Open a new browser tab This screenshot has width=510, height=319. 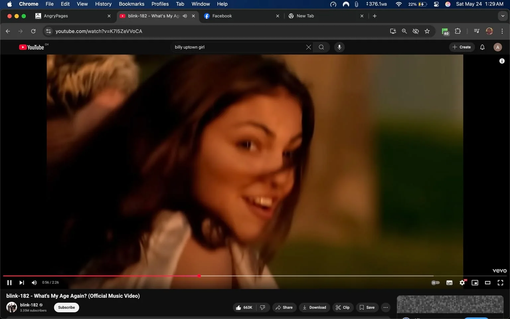(x=375, y=16)
